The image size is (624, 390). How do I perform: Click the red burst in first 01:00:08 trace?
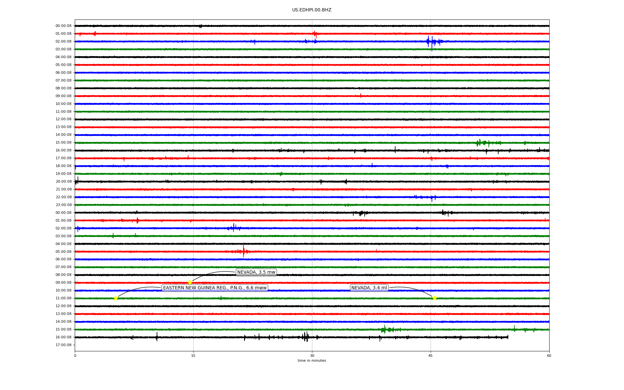point(315,33)
